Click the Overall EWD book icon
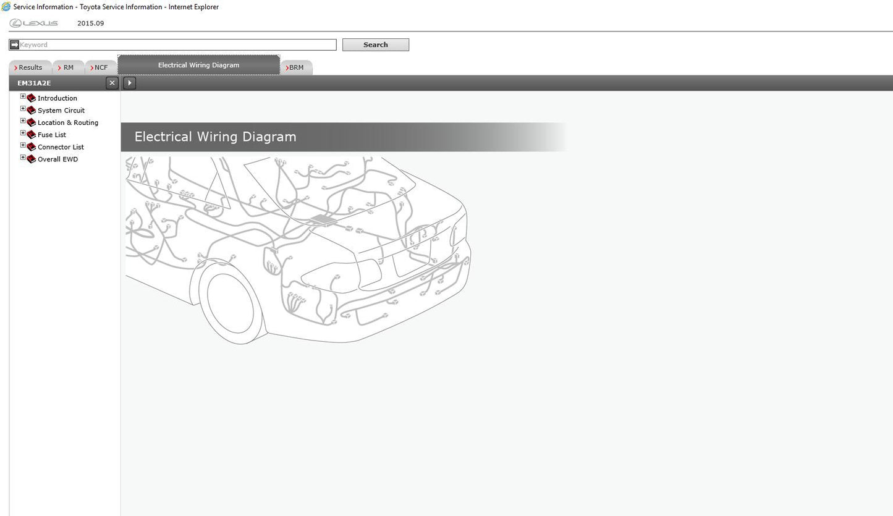Viewport: 893px width, 516px height. tap(32, 159)
